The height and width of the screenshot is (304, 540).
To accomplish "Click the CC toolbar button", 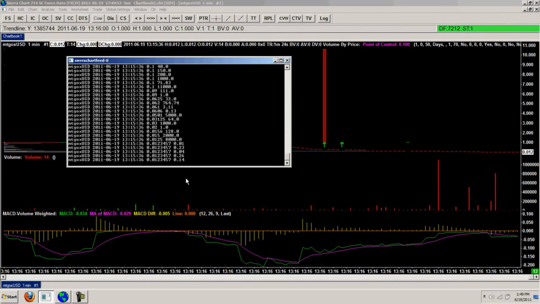I will point(70,18).
